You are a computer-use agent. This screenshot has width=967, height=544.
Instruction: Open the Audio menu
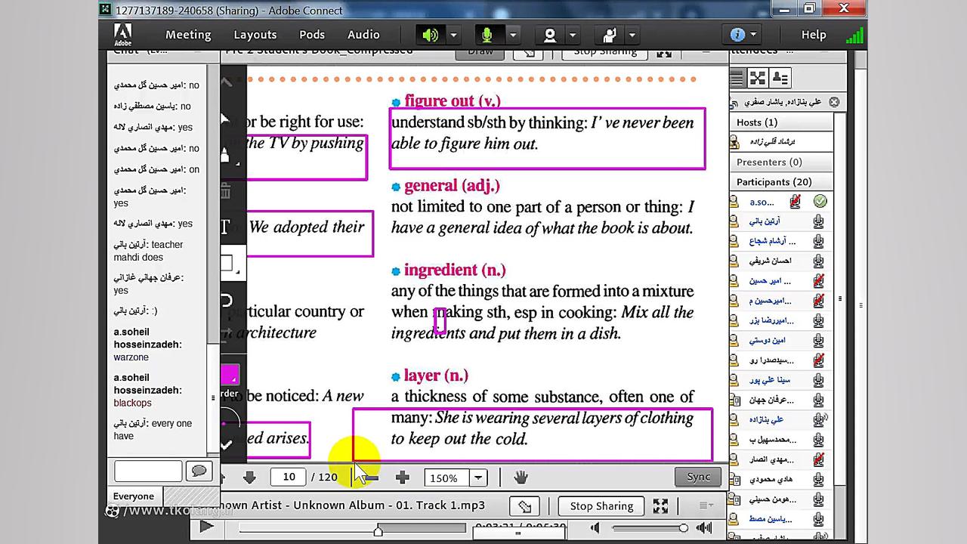point(363,35)
